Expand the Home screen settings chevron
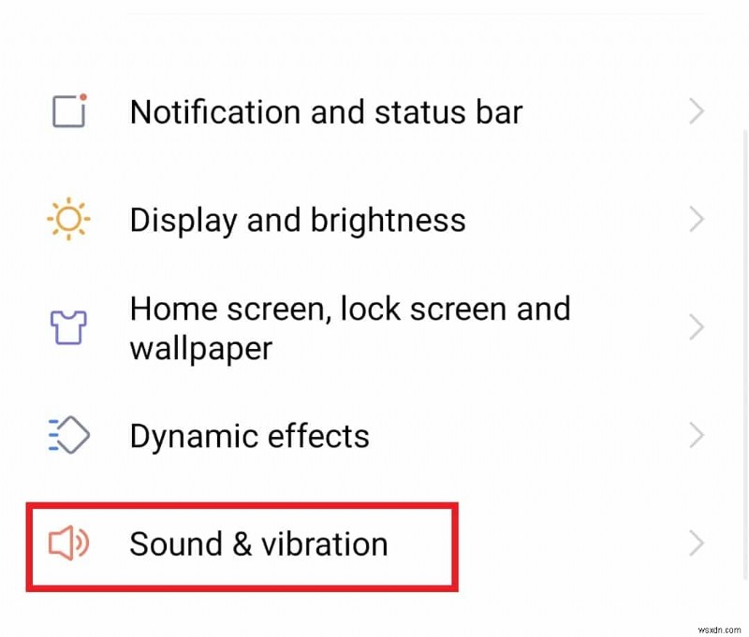 [x=696, y=326]
